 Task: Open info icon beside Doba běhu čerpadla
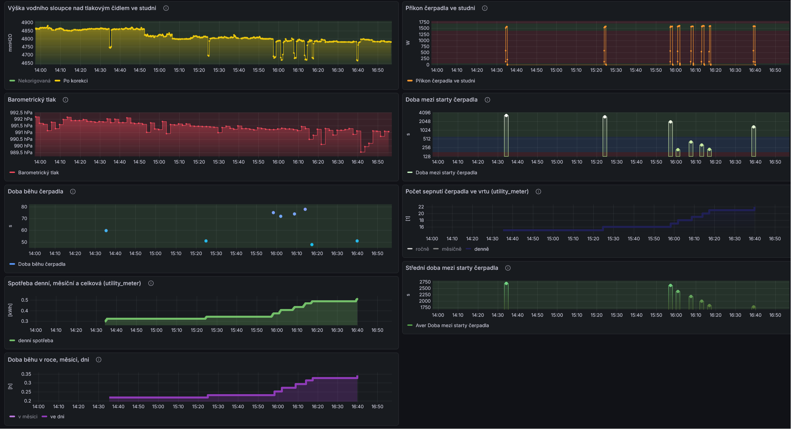point(73,192)
